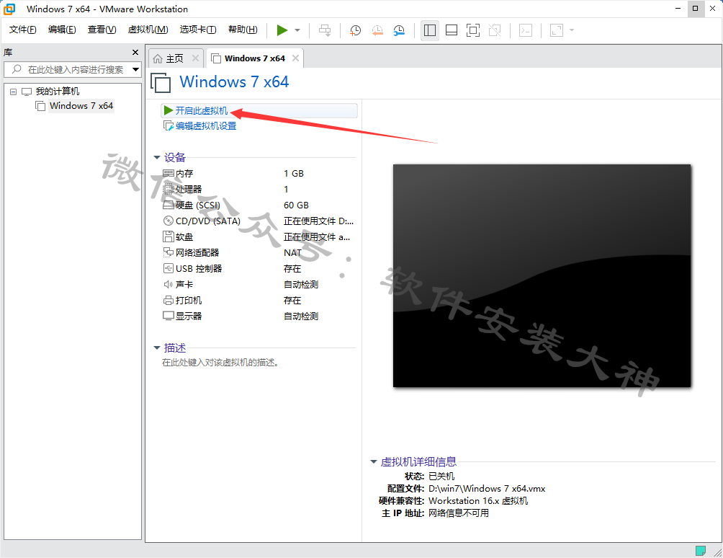Viewport: 723px width, 558px height.
Task: Enter full screen mode icon
Action: [473, 30]
